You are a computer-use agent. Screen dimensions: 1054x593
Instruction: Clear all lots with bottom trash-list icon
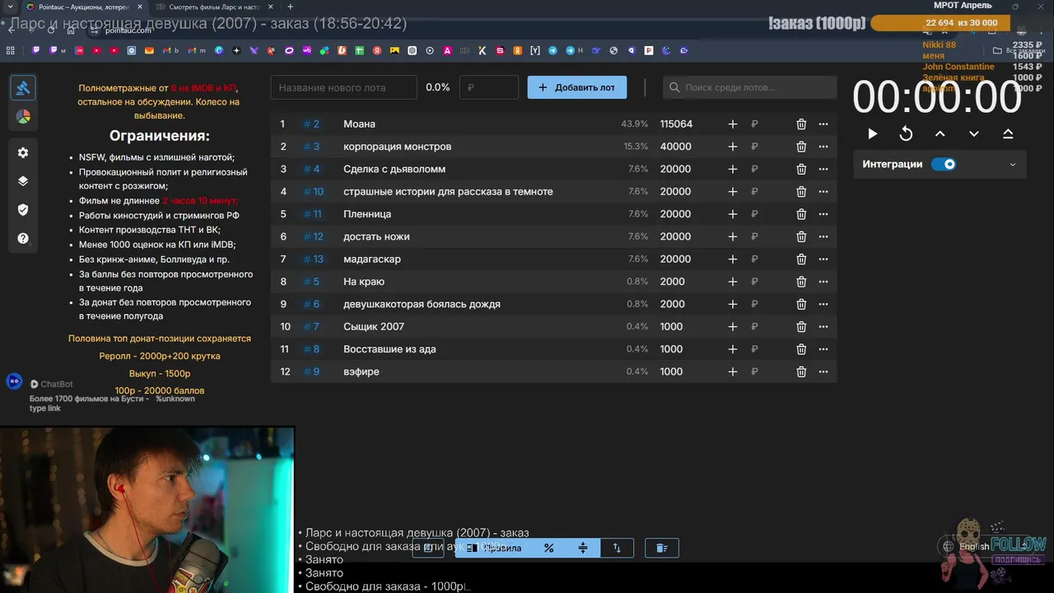coord(661,548)
